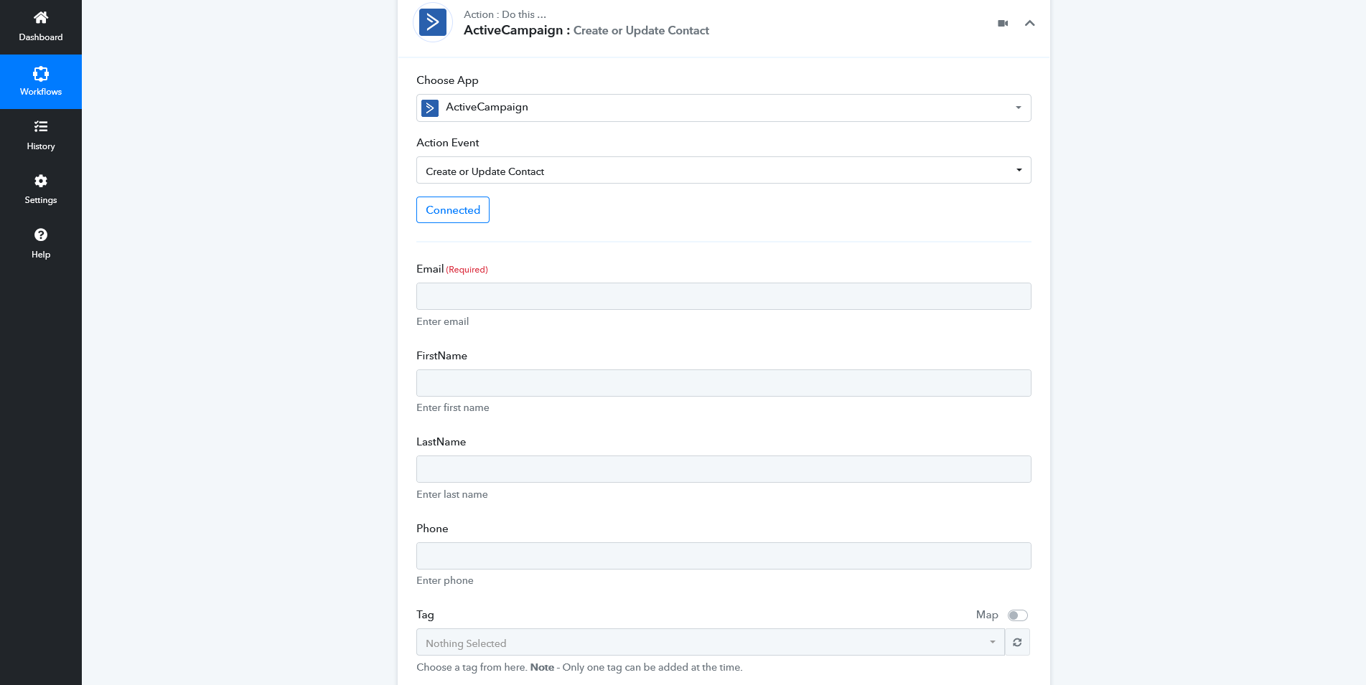The height and width of the screenshot is (685, 1366).
Task: Open the Tag 'Nothing Selected' dropdown
Action: [711, 642]
